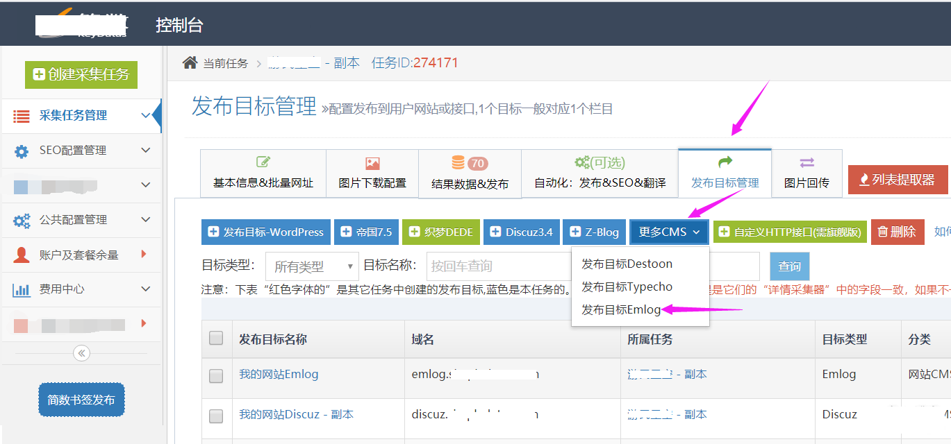Check the box for 我的网站Emlog row
This screenshot has width=951, height=444.
216,375
